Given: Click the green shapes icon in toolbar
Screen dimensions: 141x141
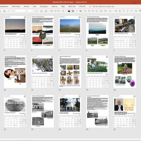Looking at the screenshot, I should coord(80,11).
